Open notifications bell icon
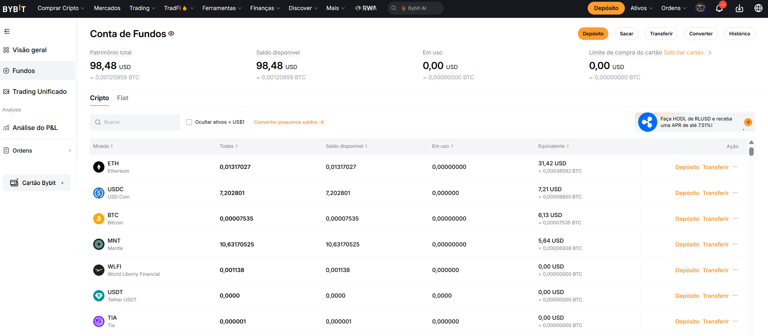The height and width of the screenshot is (336, 768). point(719,8)
